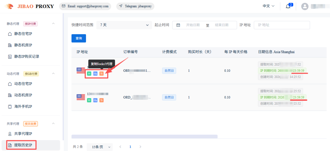Click blue Hs icon in second row
The image size is (330, 151).
(x=95, y=100)
